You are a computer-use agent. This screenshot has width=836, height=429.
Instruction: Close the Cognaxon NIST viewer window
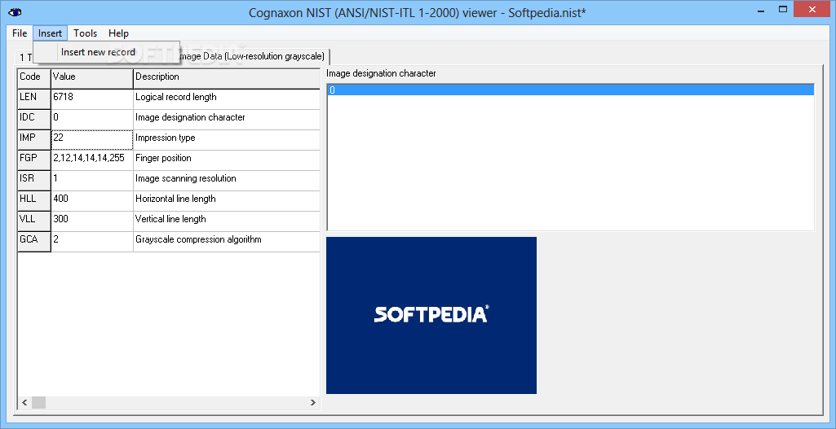[812, 10]
